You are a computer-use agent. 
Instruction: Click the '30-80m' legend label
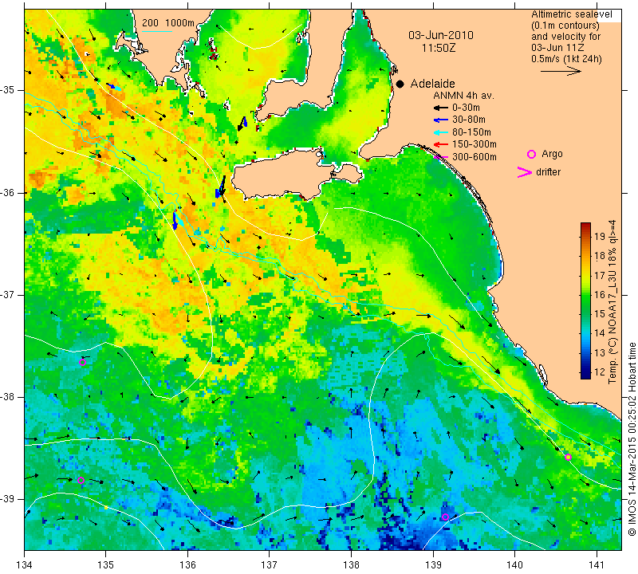(469, 120)
